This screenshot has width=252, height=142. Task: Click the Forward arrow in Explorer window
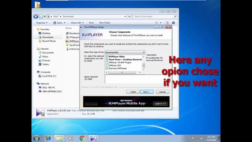coord(41,17)
